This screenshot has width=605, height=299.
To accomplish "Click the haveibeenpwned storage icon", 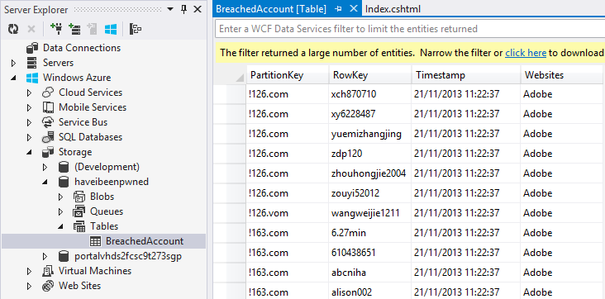I will [64, 182].
